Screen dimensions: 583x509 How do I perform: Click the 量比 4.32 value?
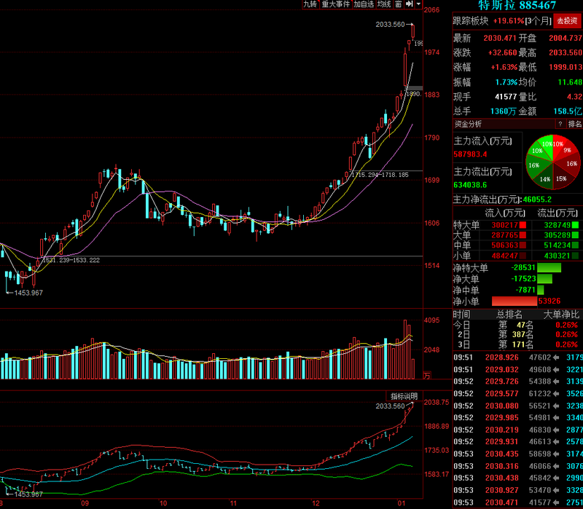(x=574, y=97)
